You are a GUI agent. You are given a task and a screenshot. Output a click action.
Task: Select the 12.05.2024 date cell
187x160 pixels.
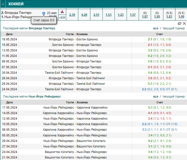[10, 119]
